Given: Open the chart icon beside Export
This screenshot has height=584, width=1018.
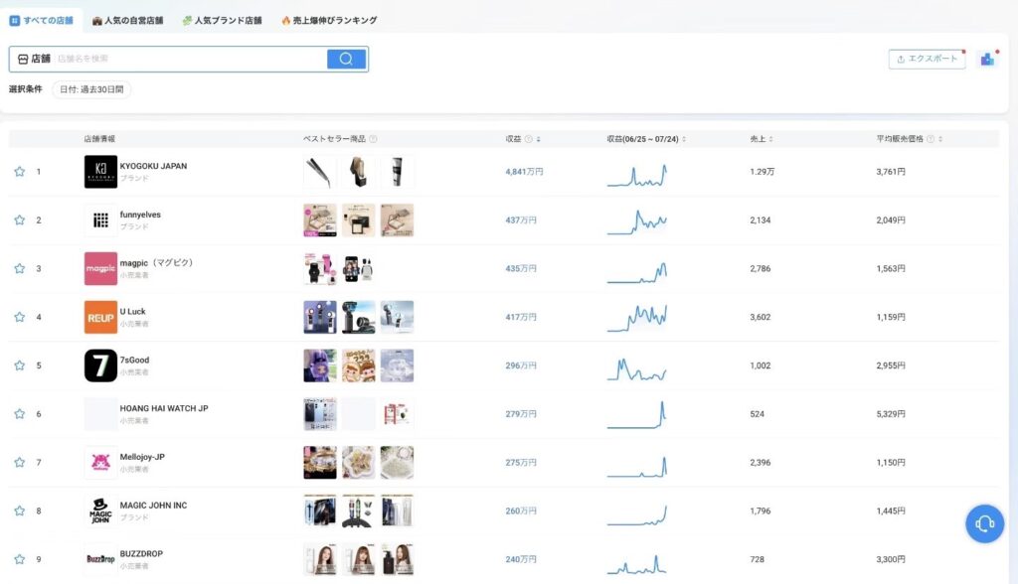Looking at the screenshot, I should (987, 59).
